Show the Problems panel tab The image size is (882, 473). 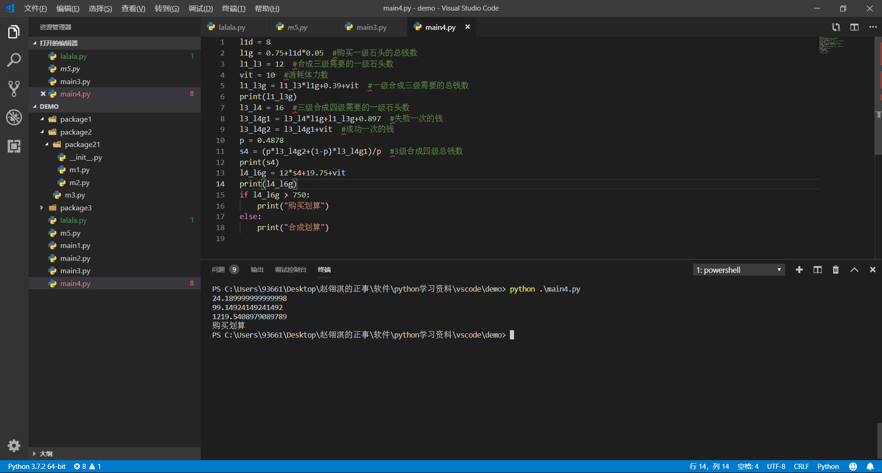pyautogui.click(x=225, y=270)
